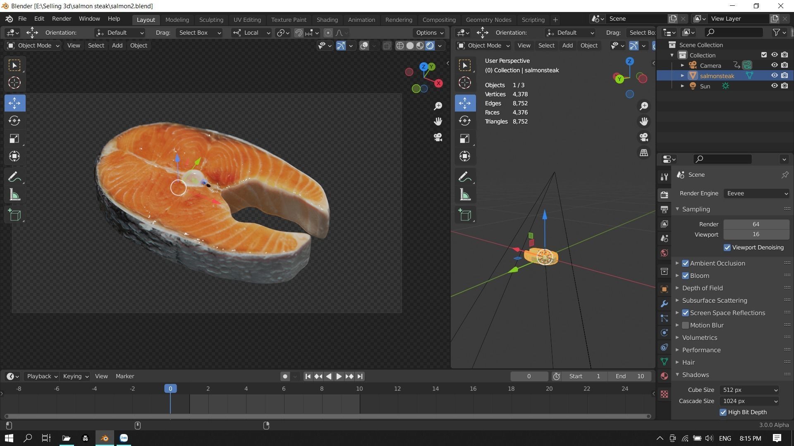Screen dimensions: 794x446
Task: Adjust the Viewport samples 16 field
Action: point(756,235)
